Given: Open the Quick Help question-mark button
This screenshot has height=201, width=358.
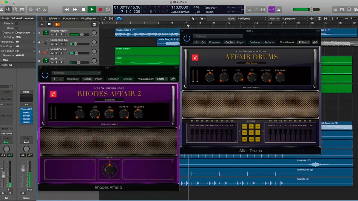Looking at the screenshot, I should [x=15, y=10].
